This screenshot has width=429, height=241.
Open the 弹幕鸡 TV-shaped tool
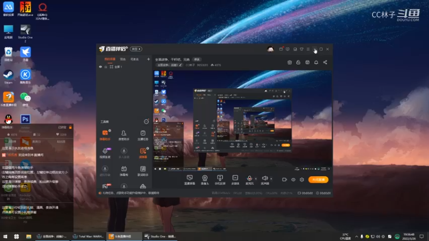124,171
